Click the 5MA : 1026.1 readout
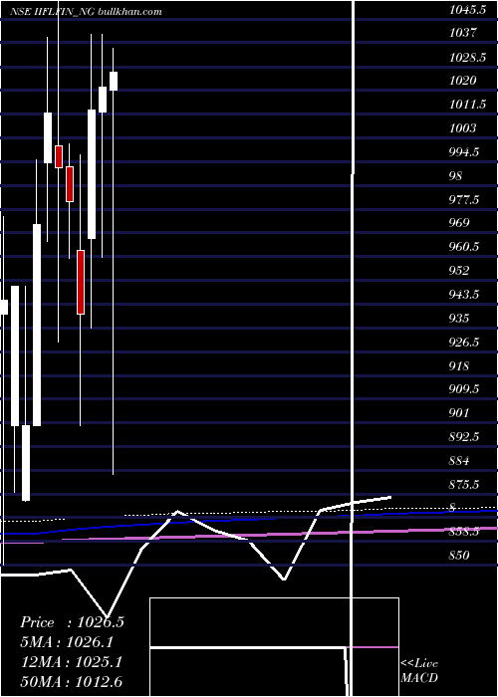Screen dimensions: 498x697 click(67, 642)
